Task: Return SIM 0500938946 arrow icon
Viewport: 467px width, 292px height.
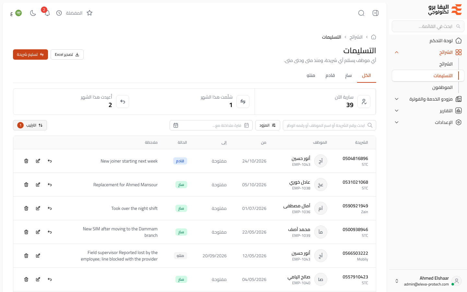Action: pyautogui.click(x=50, y=232)
